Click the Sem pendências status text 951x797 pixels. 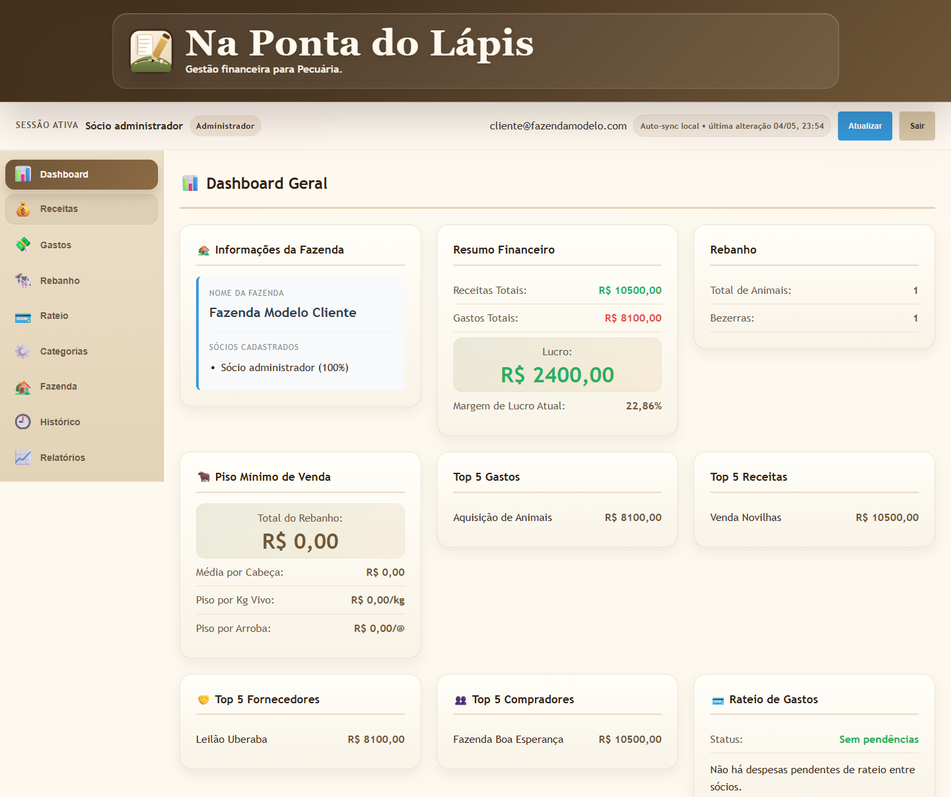tap(879, 740)
